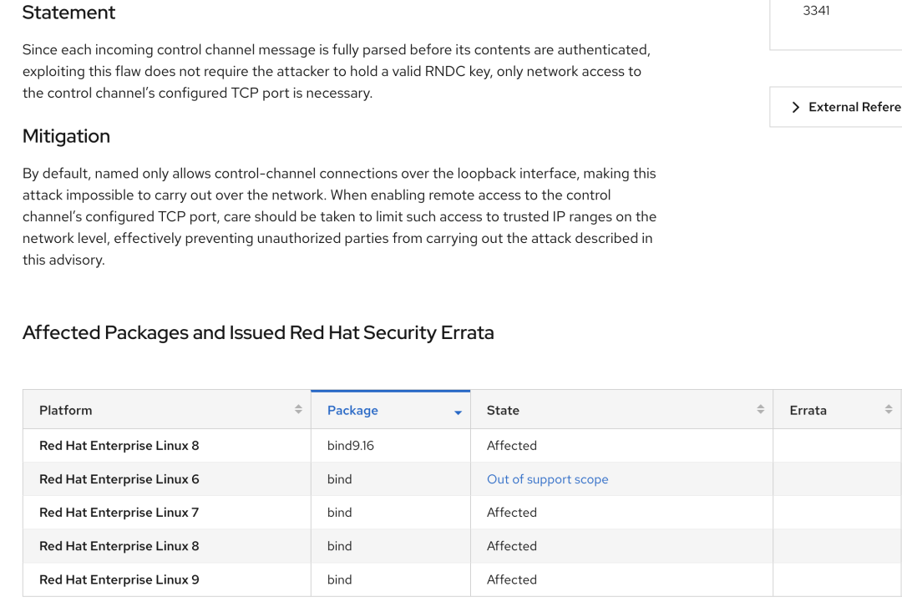
Task: Click the Red Hat Enterprise Linux 9 cell
Action: pos(119,579)
